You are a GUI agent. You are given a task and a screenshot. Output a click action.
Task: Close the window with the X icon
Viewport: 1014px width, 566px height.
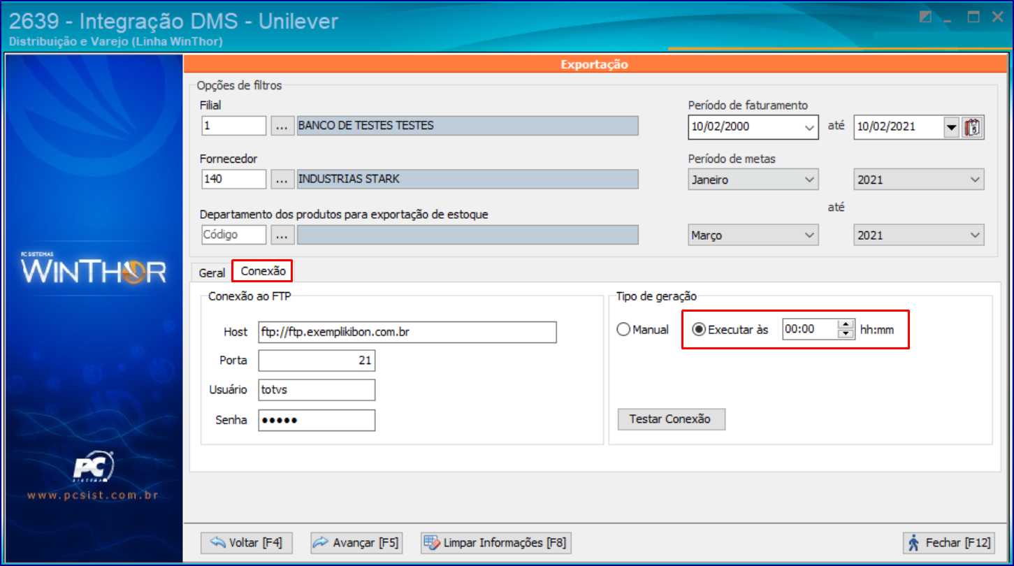(x=997, y=17)
